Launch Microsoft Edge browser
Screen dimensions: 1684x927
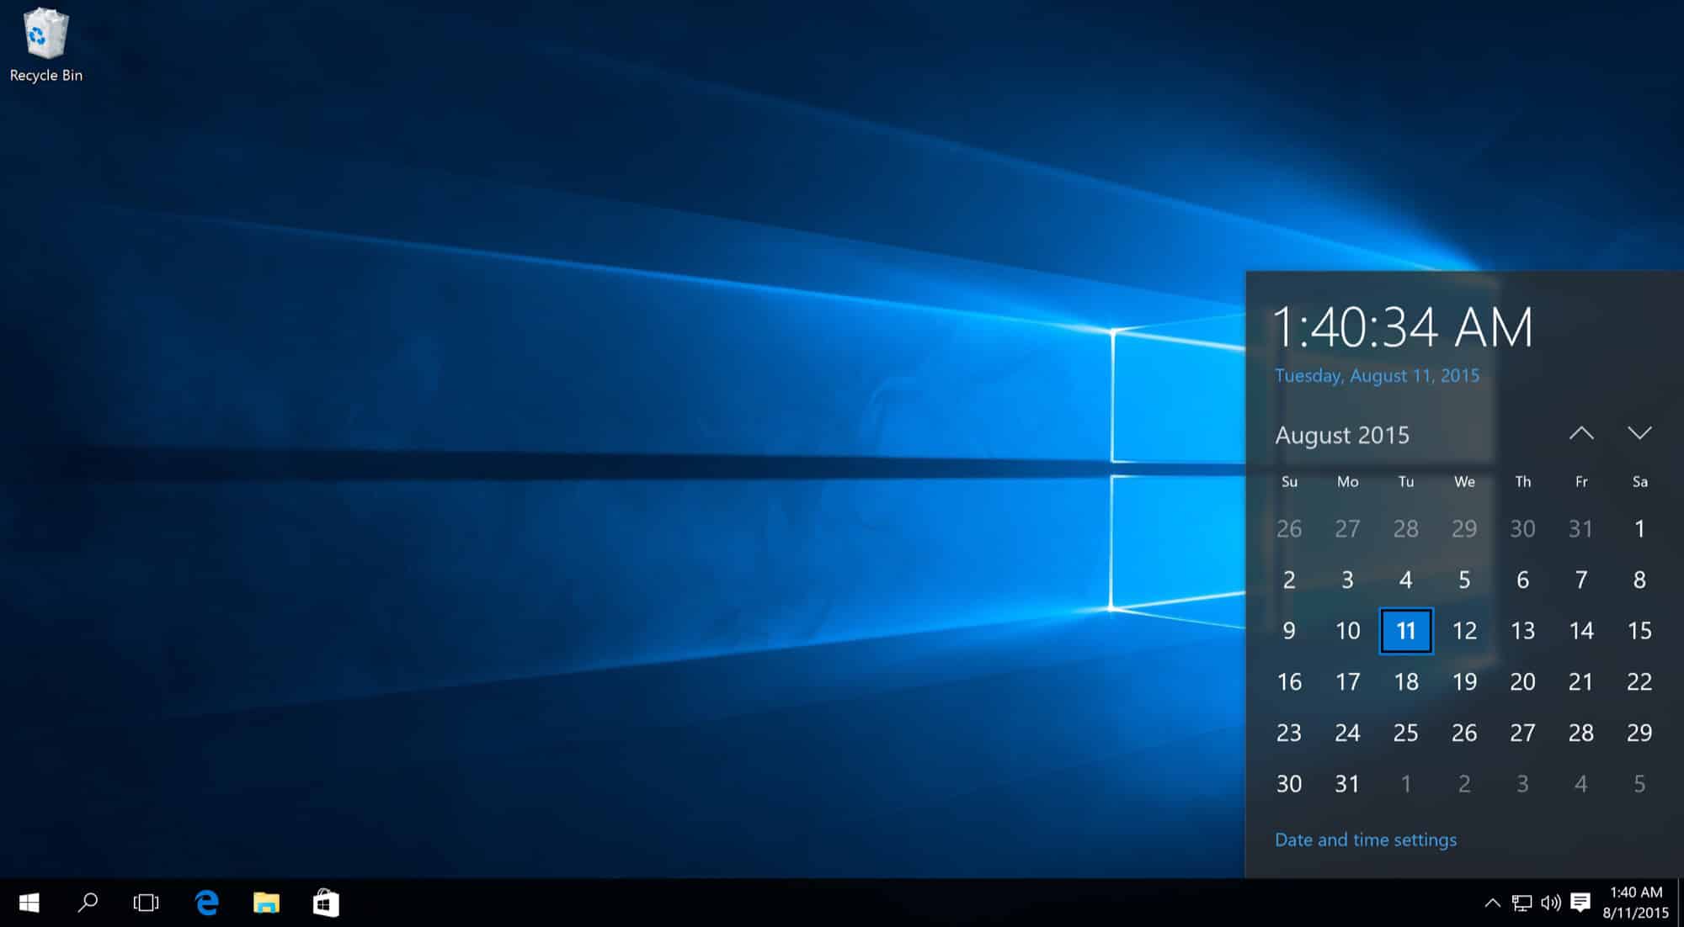pos(209,903)
